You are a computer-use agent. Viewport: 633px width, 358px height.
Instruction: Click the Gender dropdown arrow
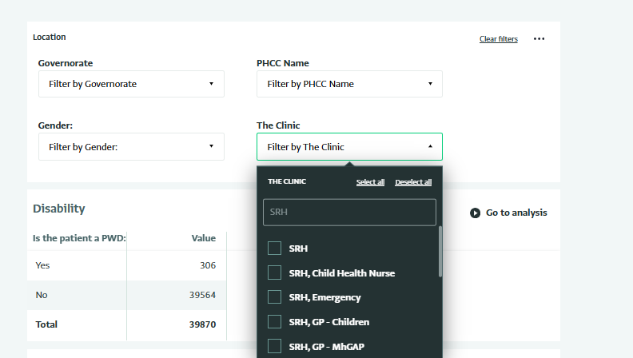211,146
